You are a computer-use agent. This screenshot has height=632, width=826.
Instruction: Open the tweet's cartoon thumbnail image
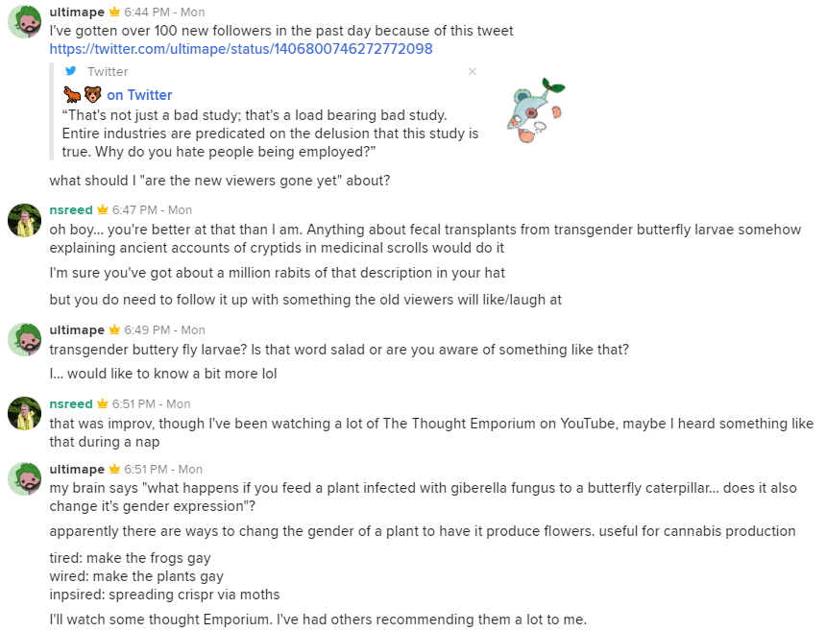coord(535,111)
